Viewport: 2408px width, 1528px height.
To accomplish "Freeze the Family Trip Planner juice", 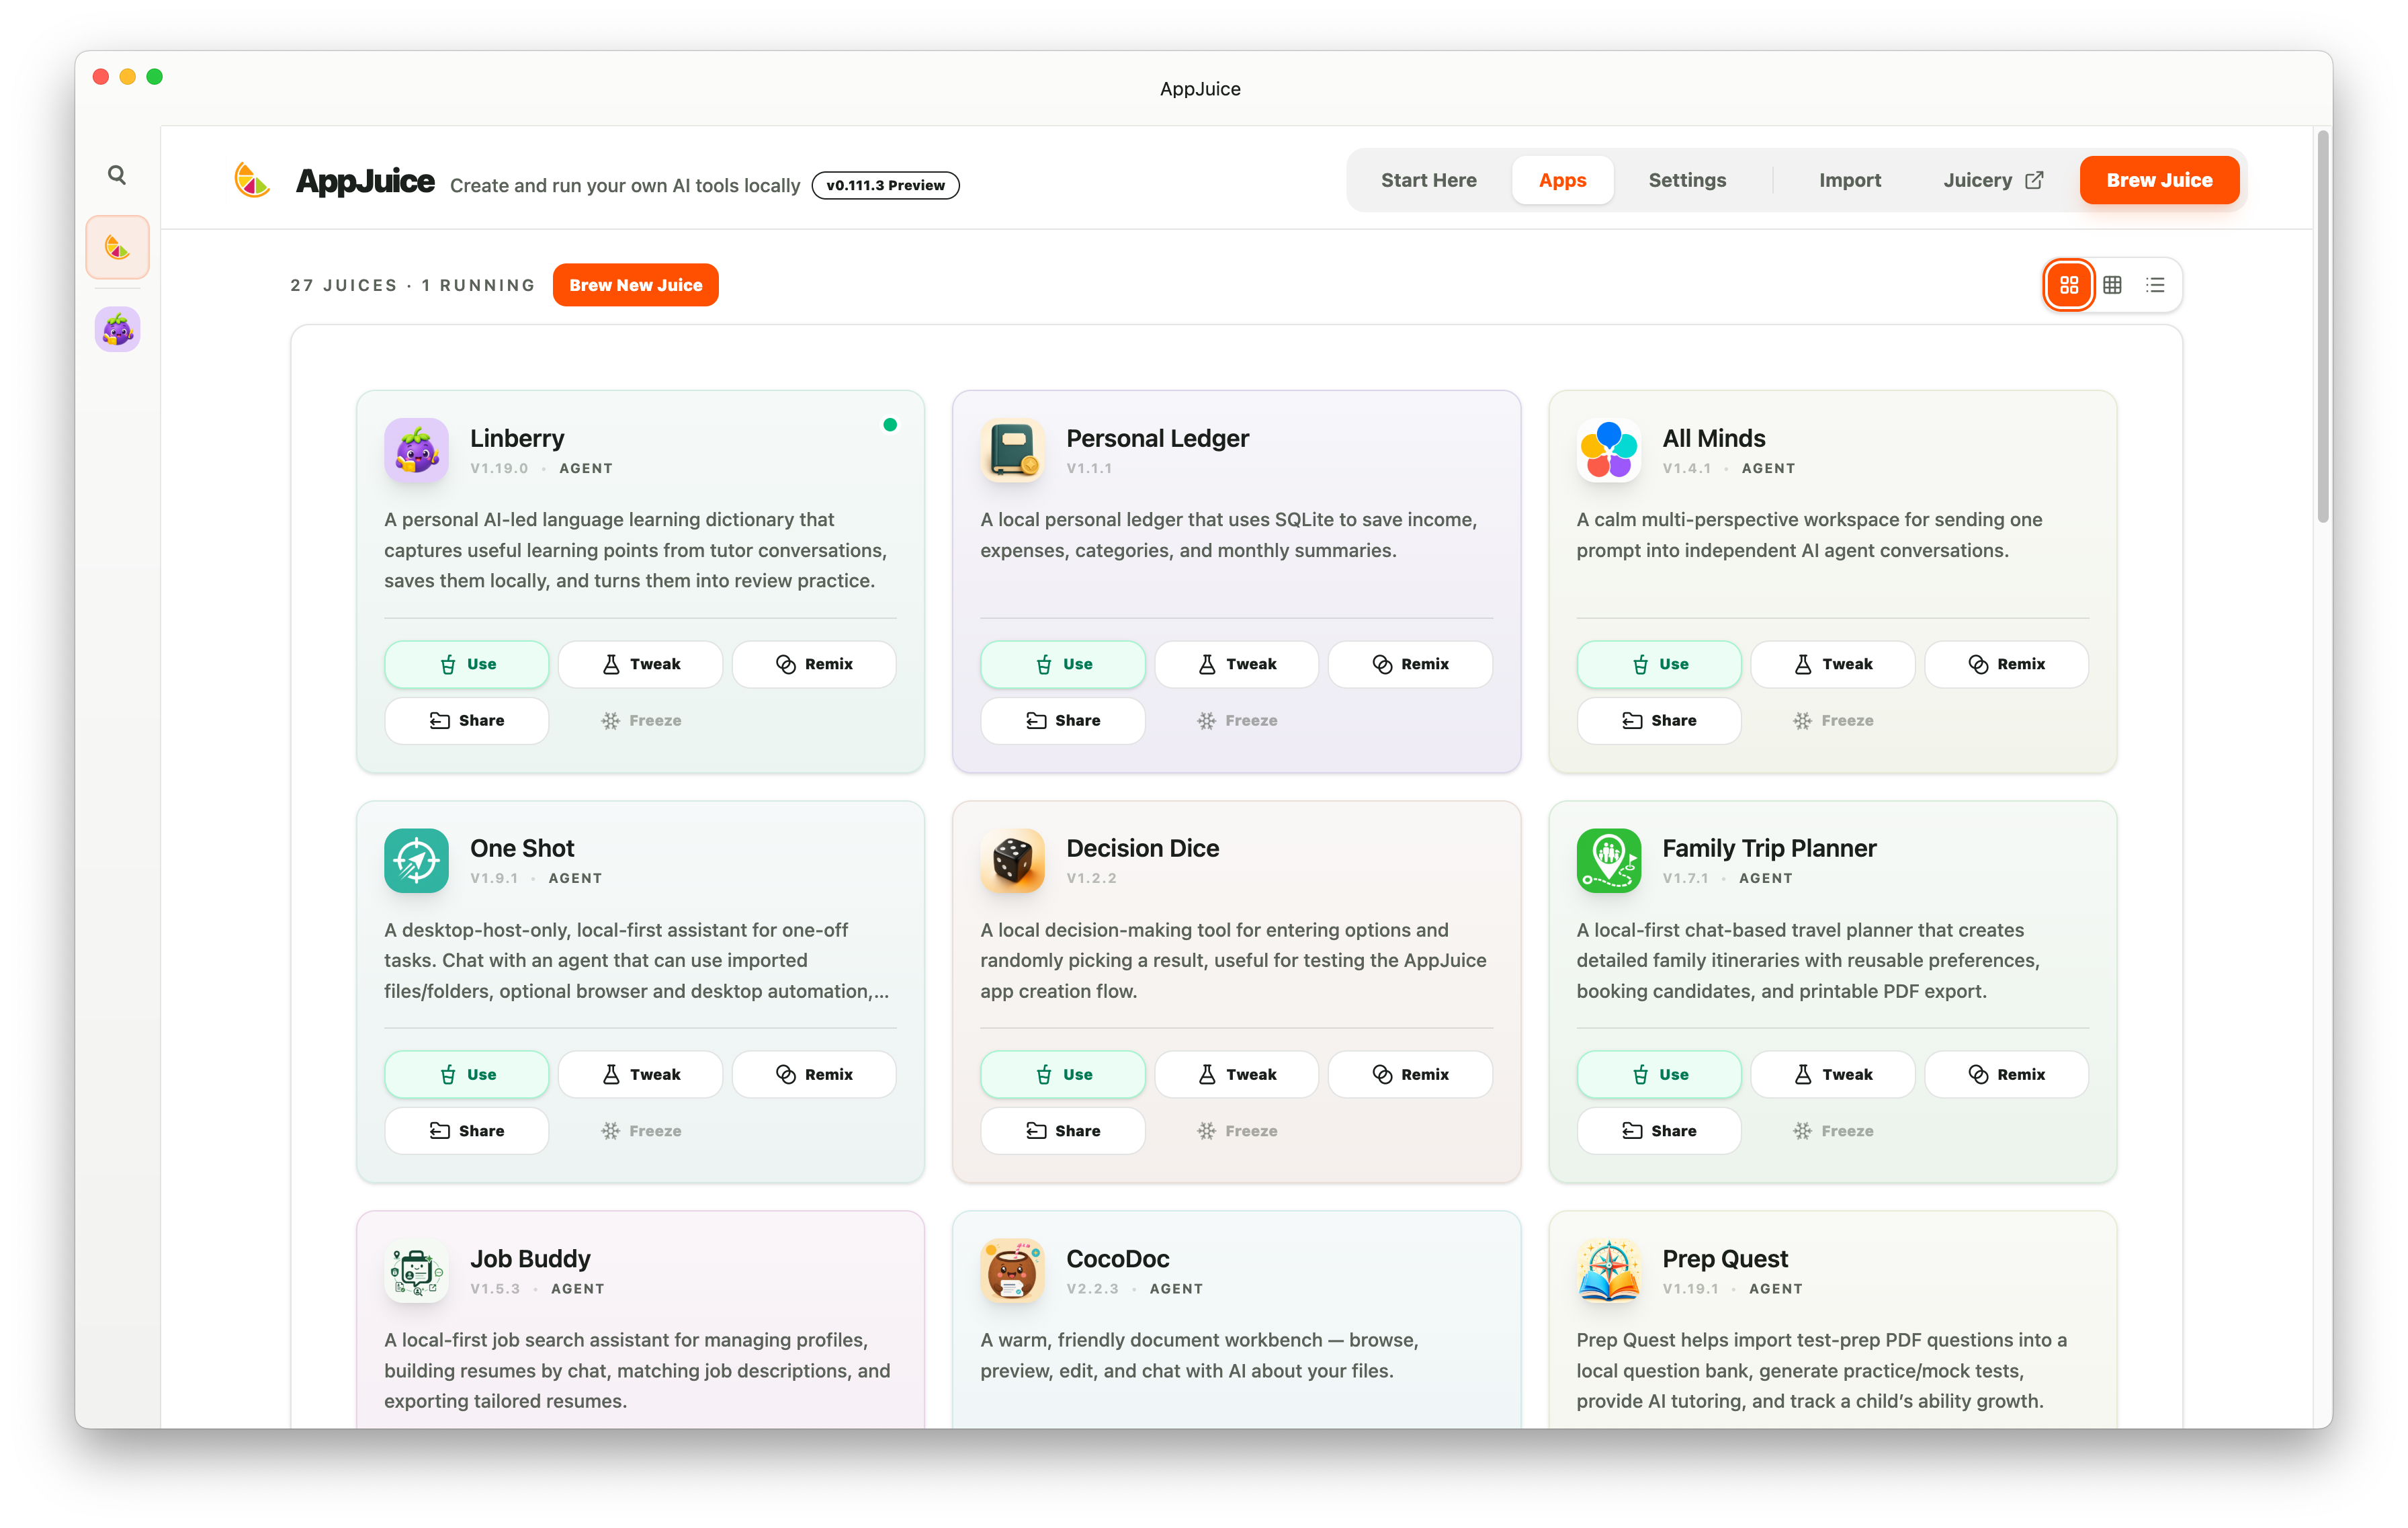I will pyautogui.click(x=1833, y=1131).
